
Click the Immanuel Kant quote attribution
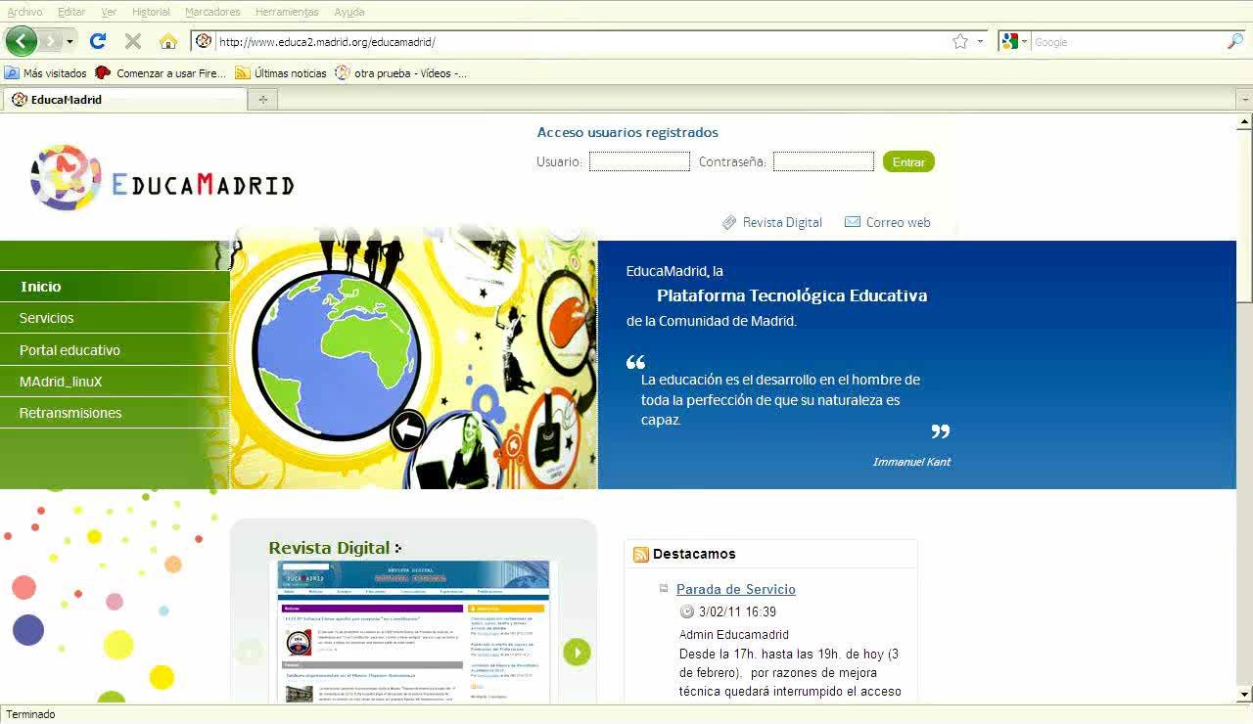pyautogui.click(x=911, y=462)
